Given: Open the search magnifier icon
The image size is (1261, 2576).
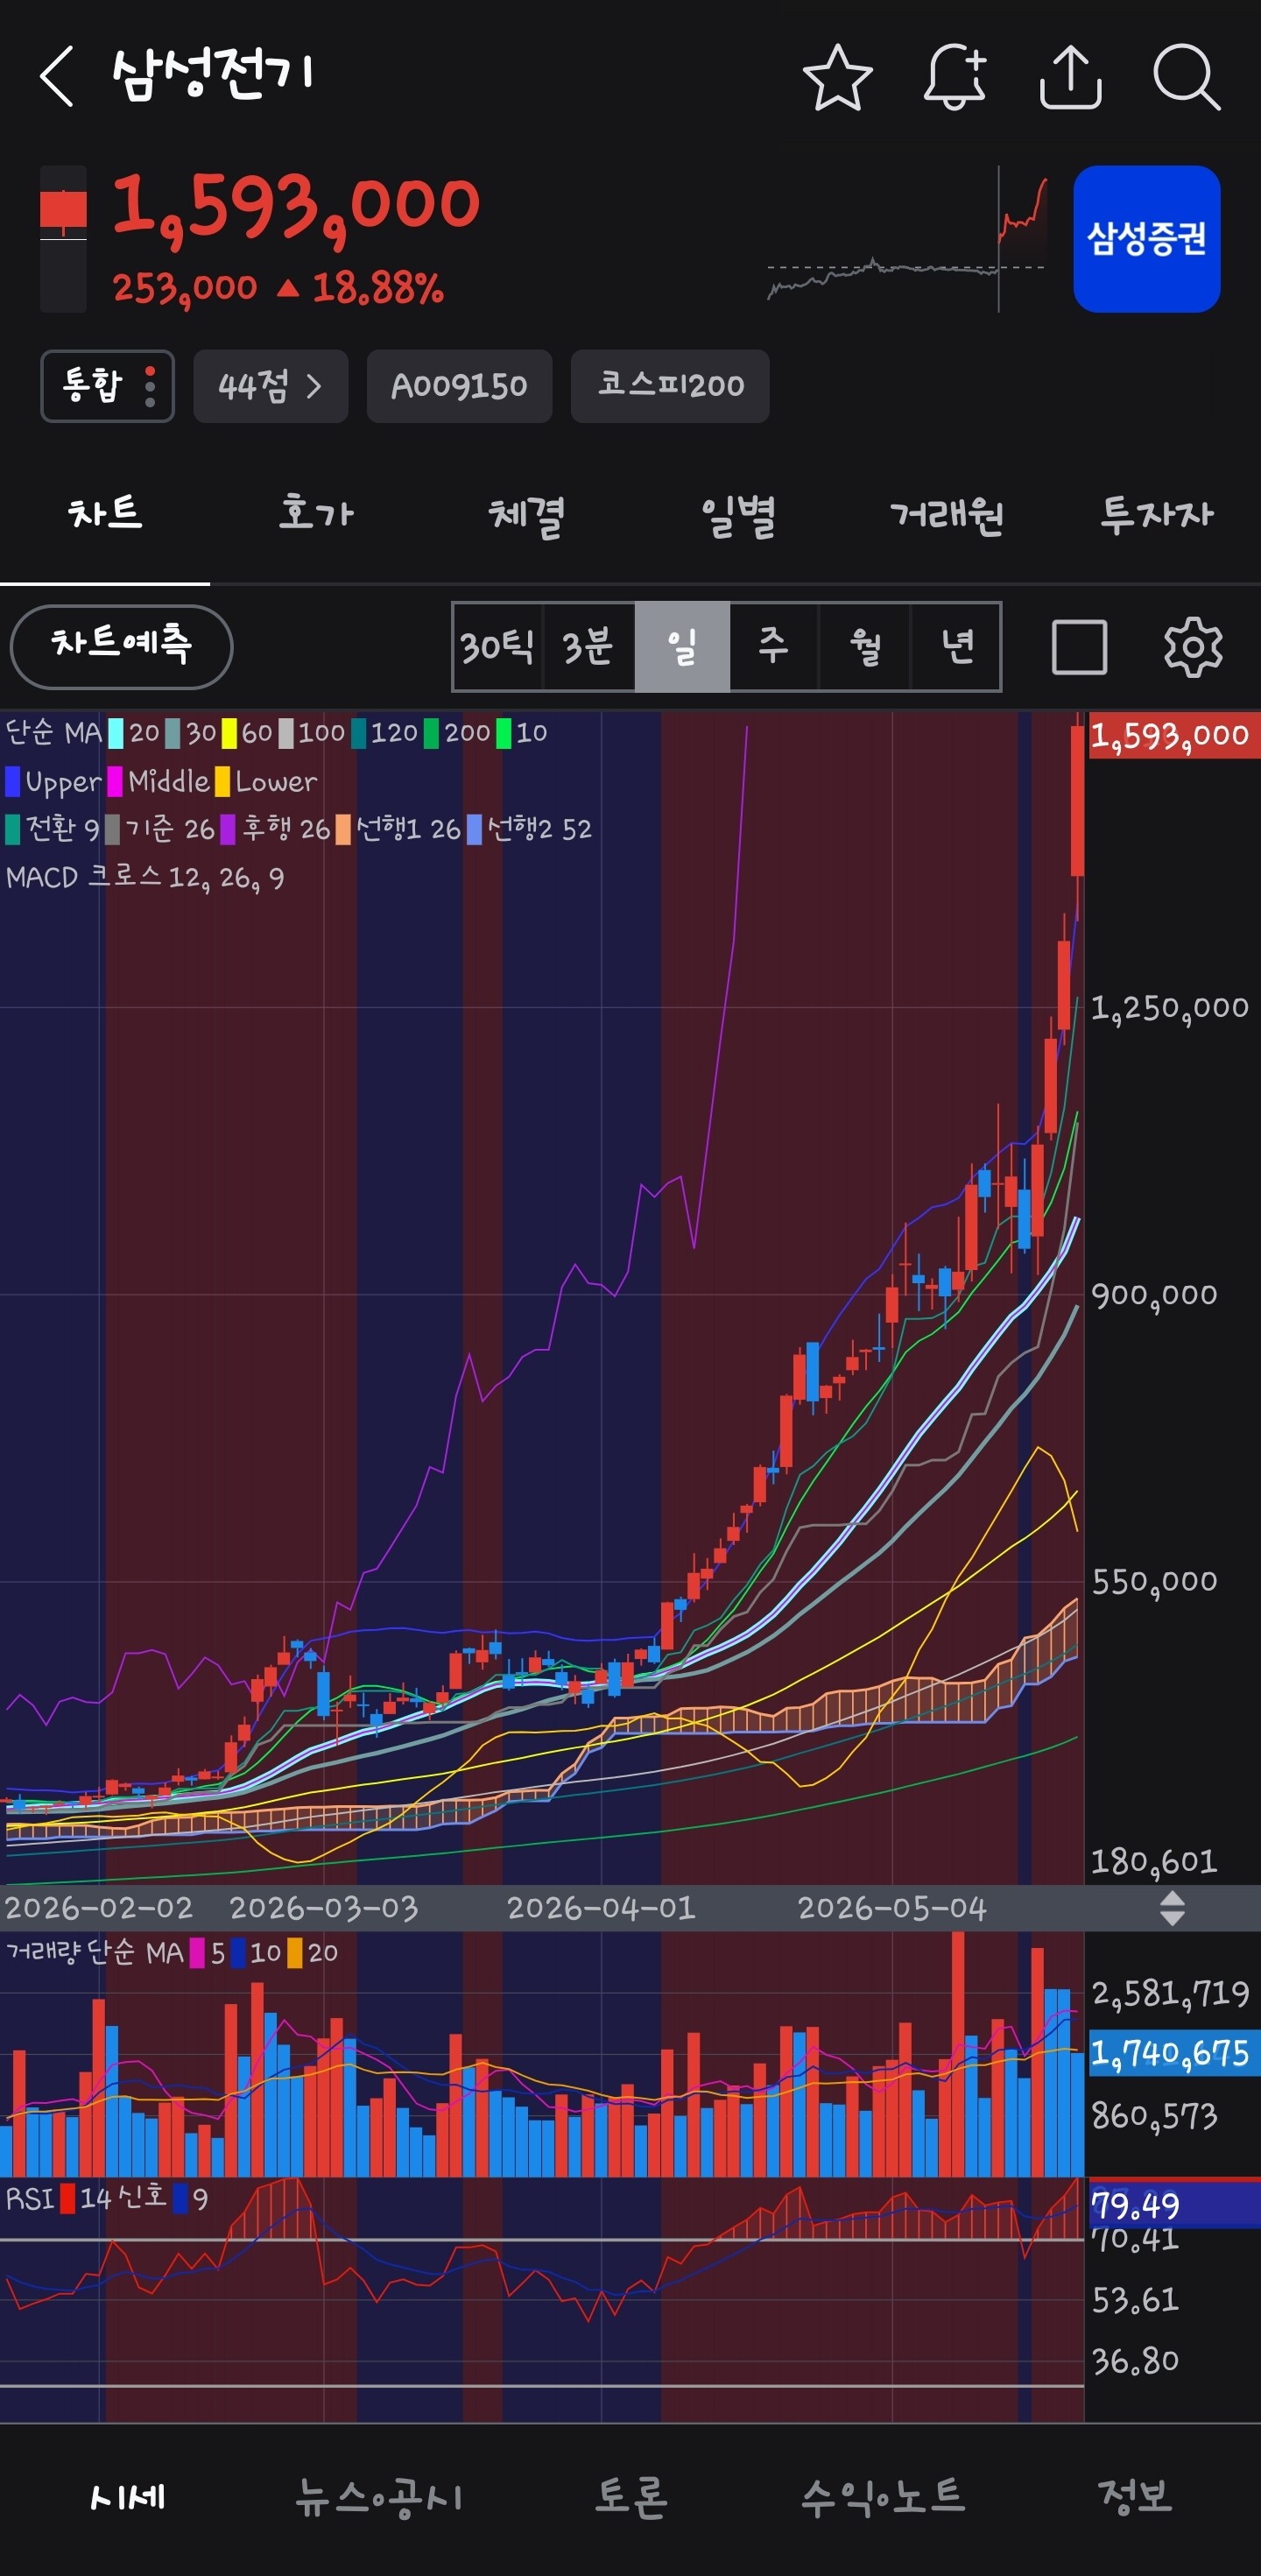Looking at the screenshot, I should click(1186, 77).
